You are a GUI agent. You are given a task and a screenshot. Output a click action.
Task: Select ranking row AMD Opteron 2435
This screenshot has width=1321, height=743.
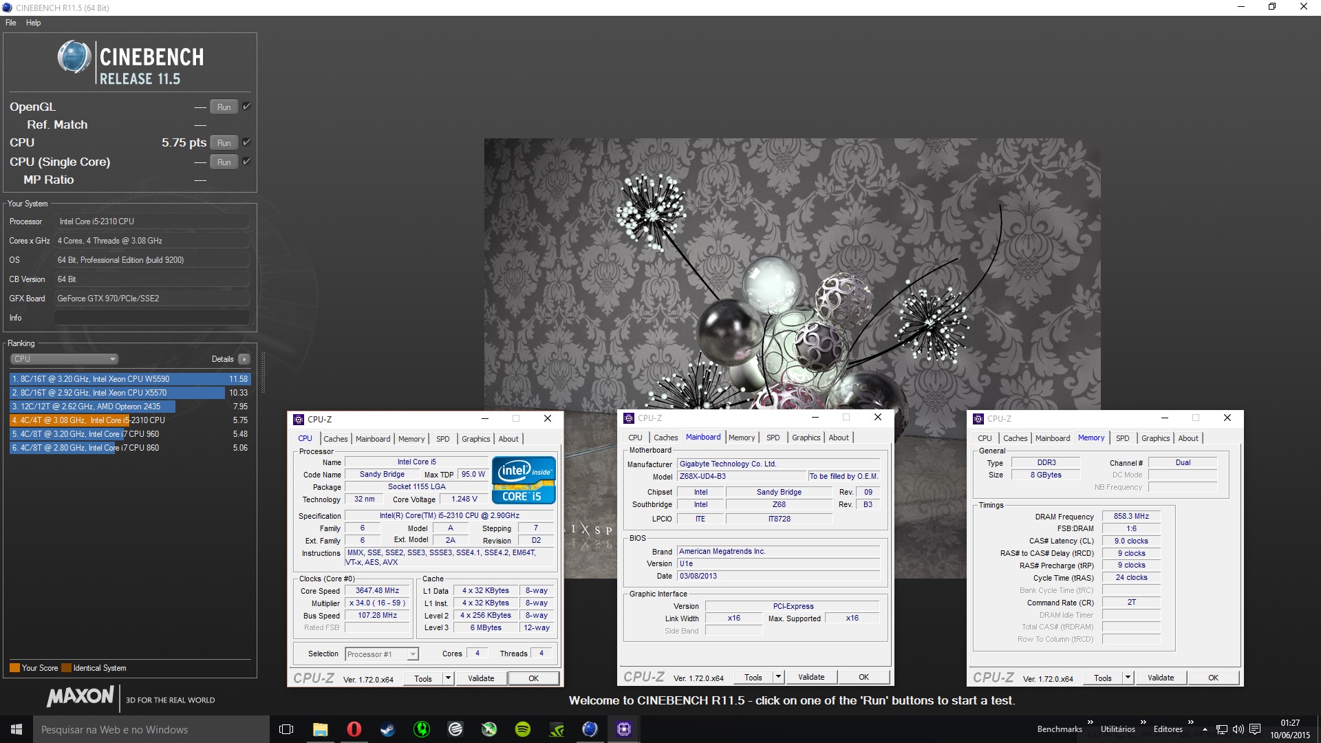pos(130,407)
